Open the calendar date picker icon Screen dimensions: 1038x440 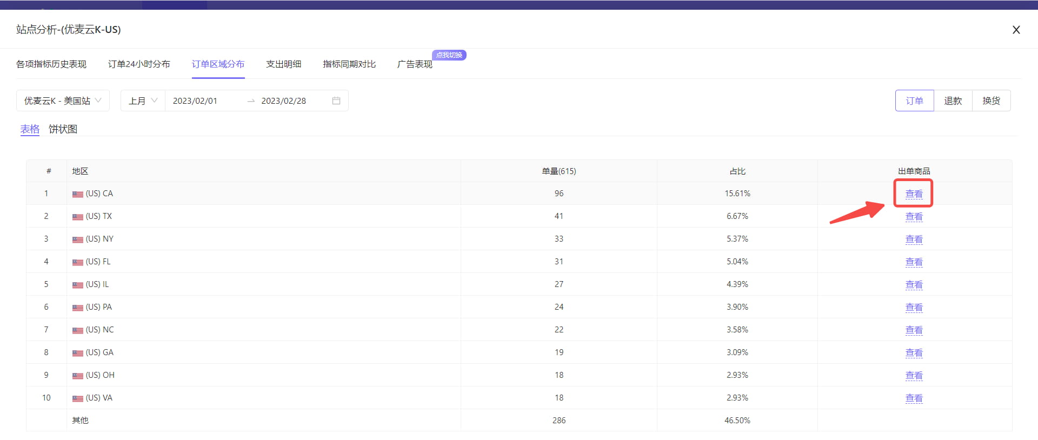point(336,101)
